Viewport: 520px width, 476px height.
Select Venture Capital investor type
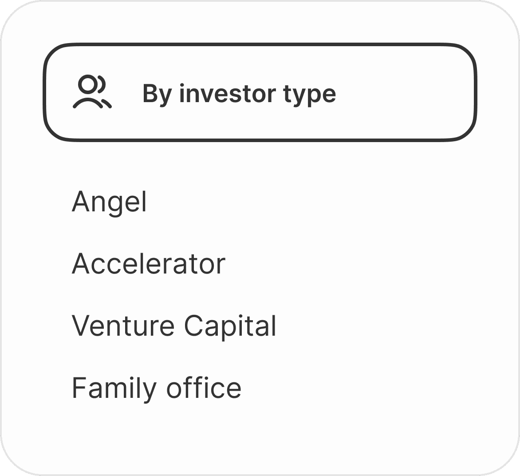pyautogui.click(x=174, y=325)
